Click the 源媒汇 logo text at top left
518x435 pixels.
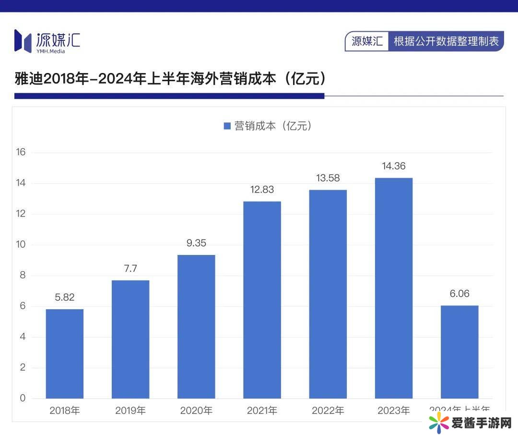click(58, 40)
